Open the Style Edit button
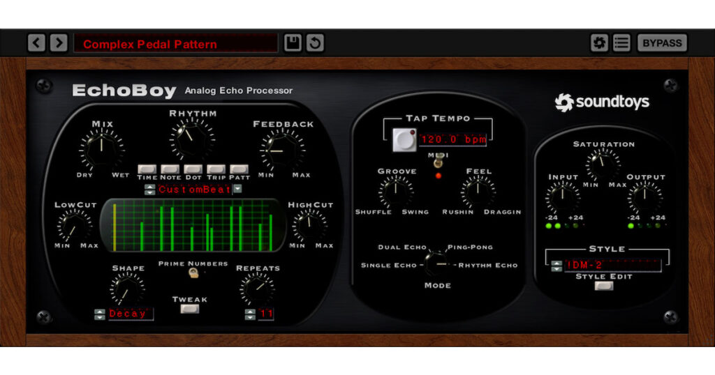Viewport: 715px width, 375px height. (x=603, y=286)
